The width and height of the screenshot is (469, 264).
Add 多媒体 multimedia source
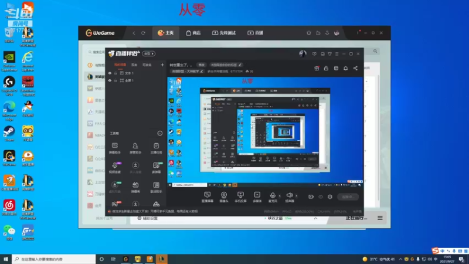coord(257,197)
